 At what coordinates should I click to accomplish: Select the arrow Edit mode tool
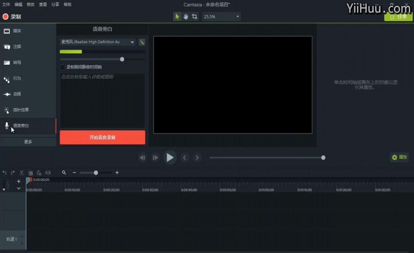click(177, 16)
